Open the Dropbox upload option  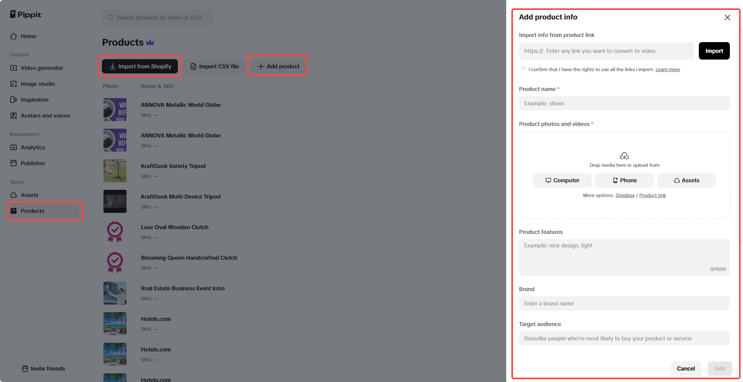[x=625, y=195]
